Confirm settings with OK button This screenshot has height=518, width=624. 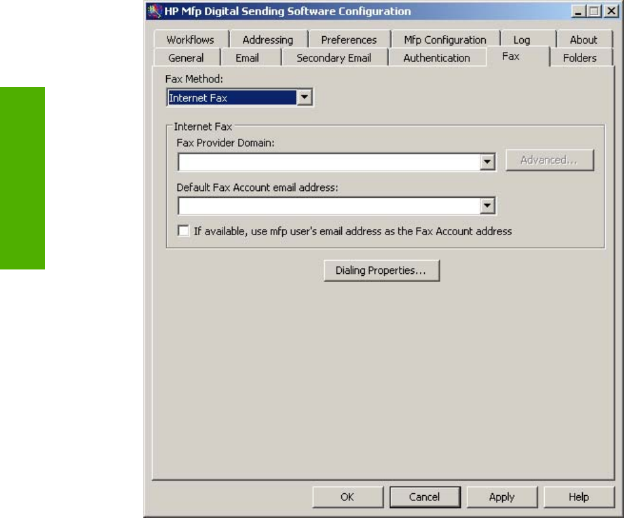pyautogui.click(x=348, y=497)
